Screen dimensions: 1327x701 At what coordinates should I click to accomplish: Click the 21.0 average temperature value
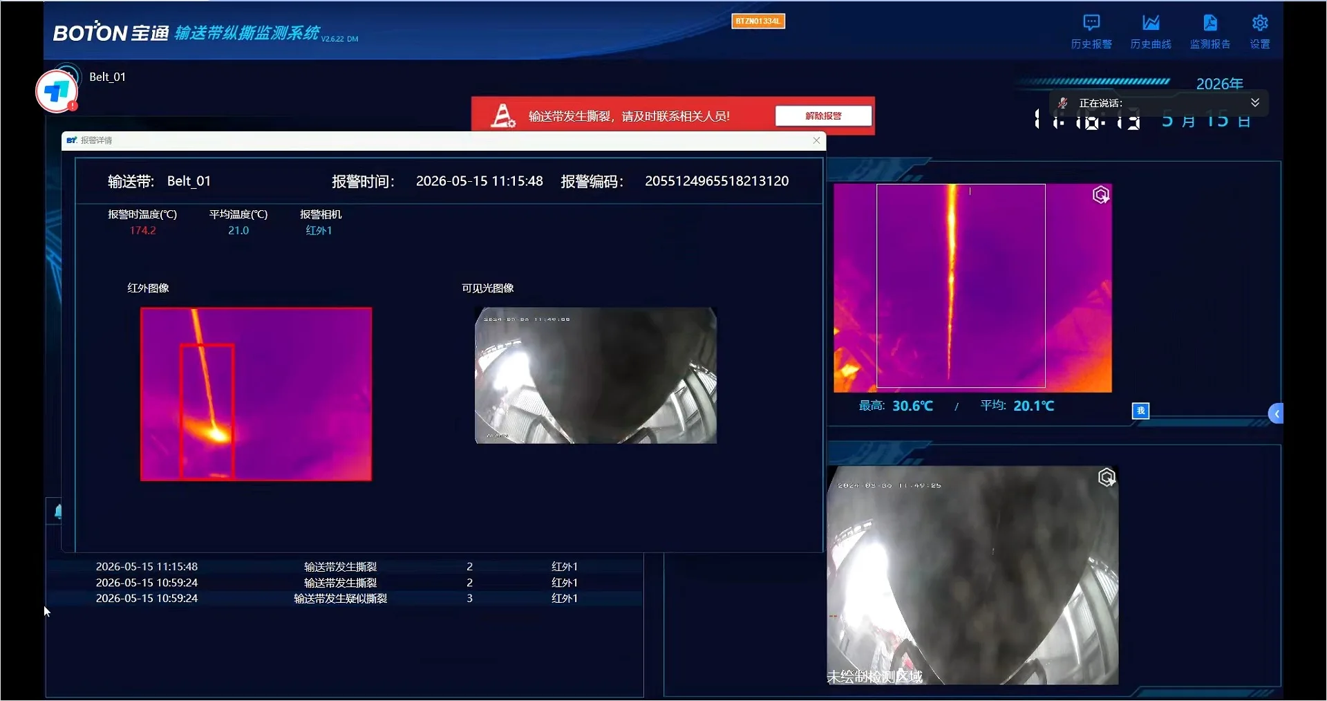coord(238,231)
